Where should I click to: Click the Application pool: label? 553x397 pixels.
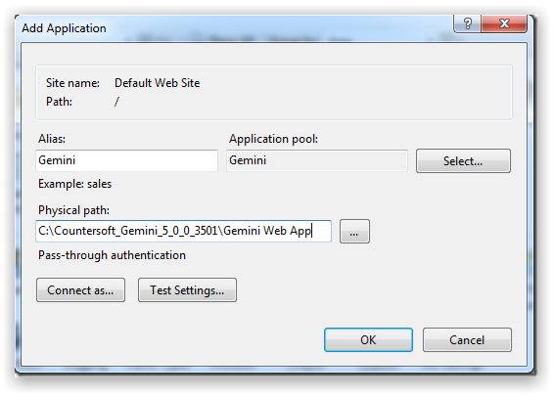(274, 139)
